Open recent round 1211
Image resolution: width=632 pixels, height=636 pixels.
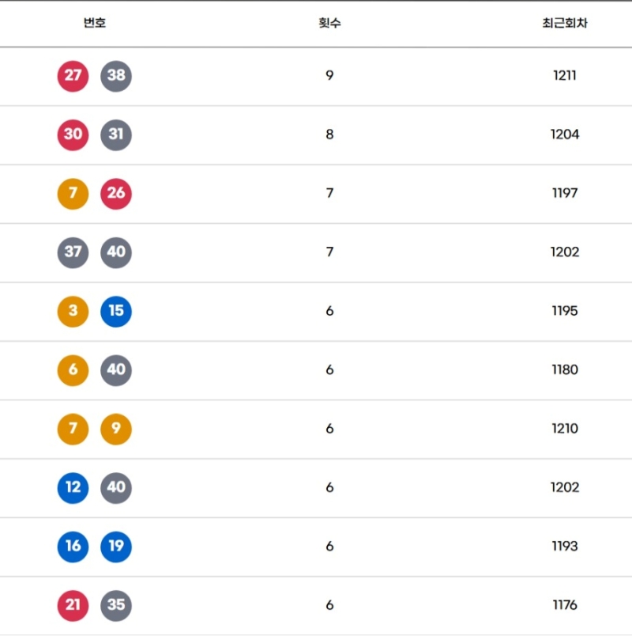coord(565,76)
